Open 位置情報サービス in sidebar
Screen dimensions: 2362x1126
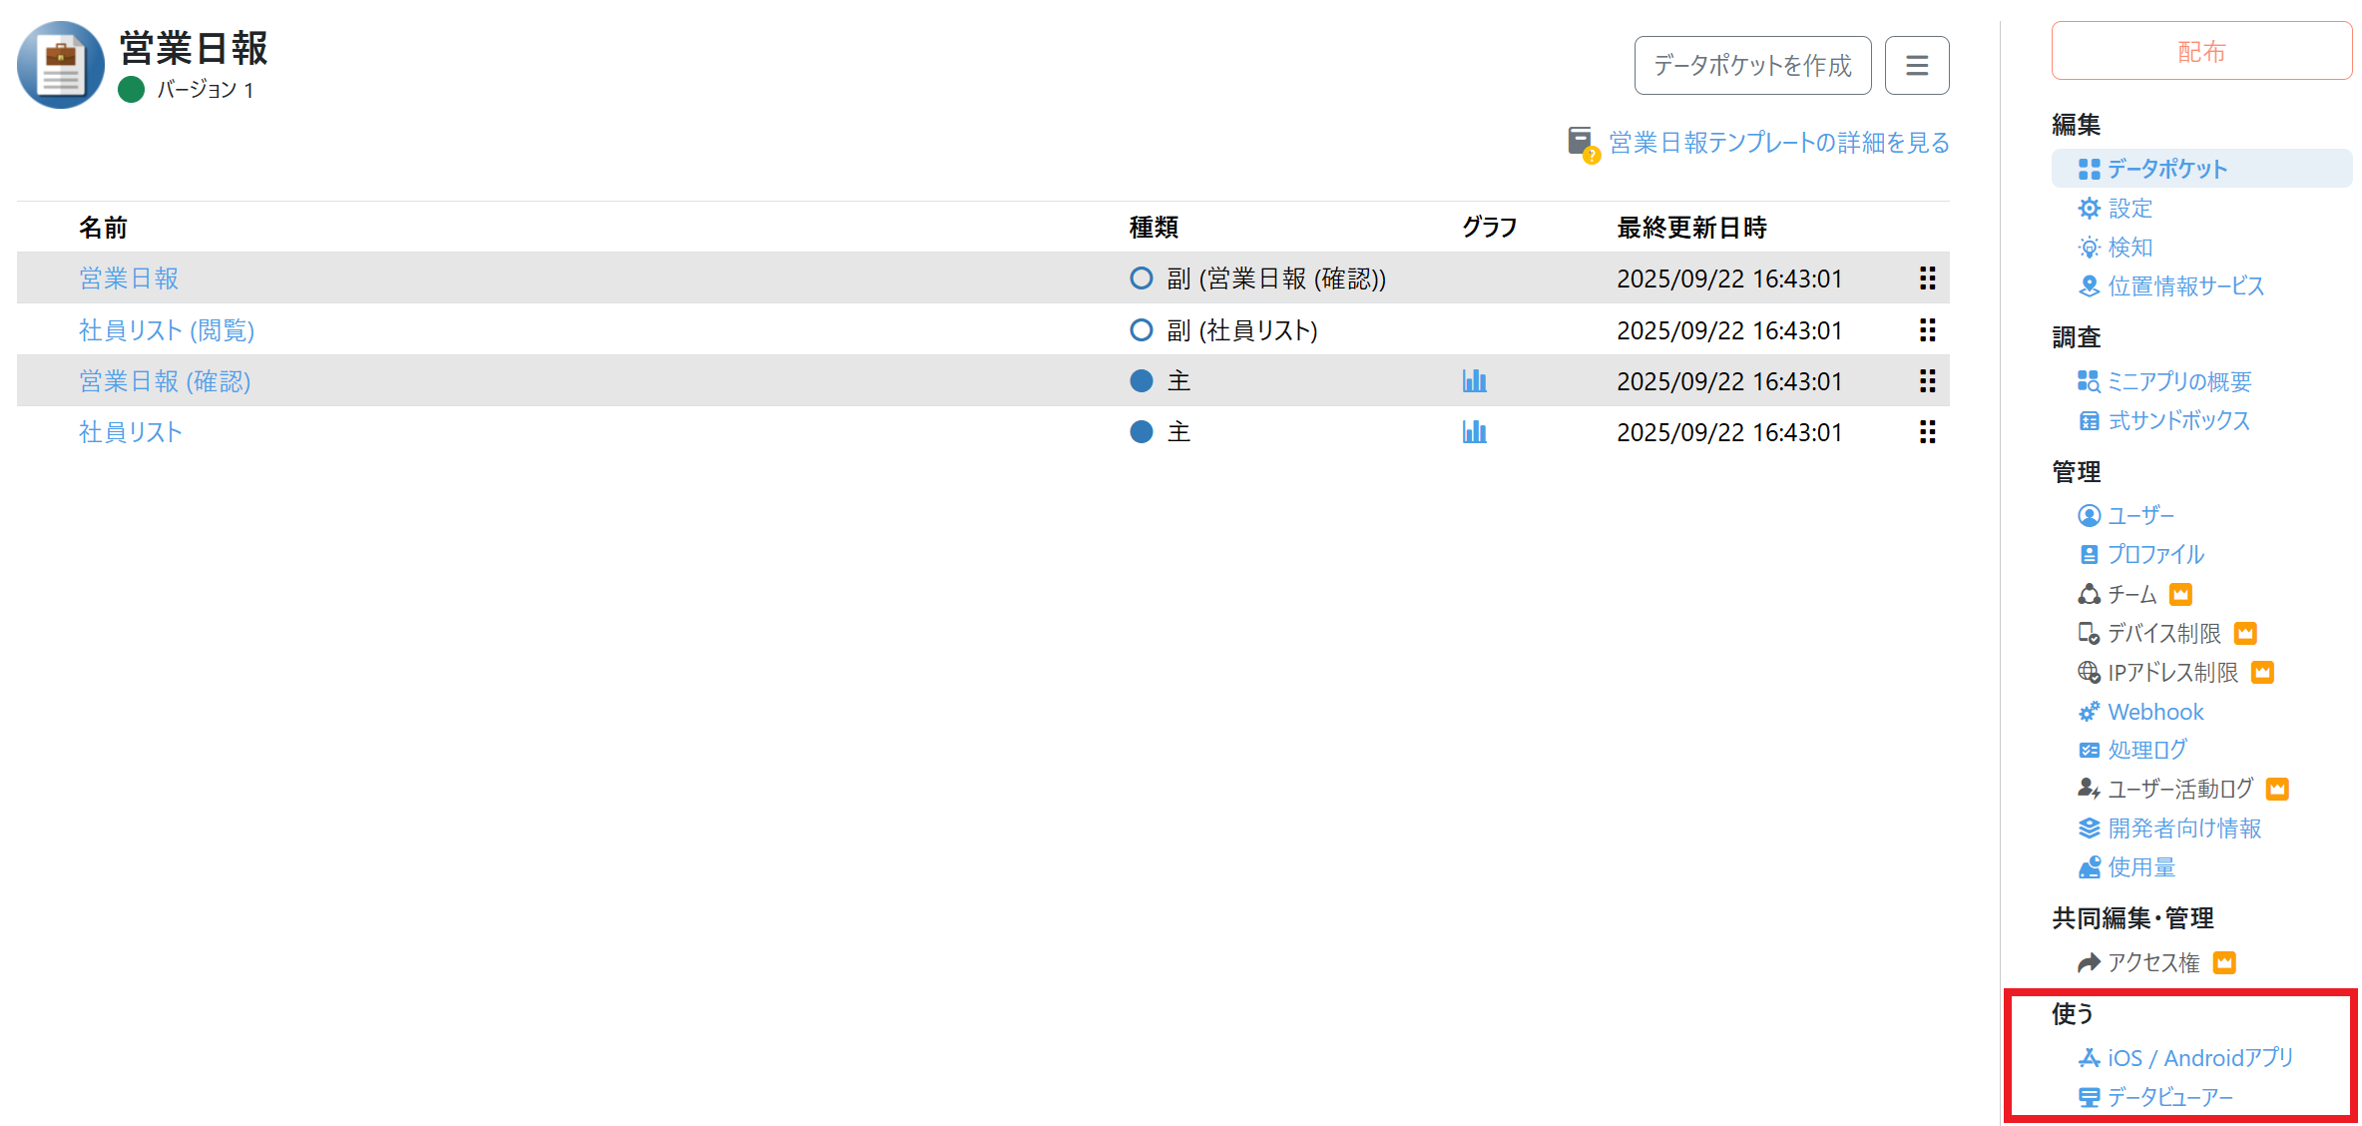click(2184, 286)
